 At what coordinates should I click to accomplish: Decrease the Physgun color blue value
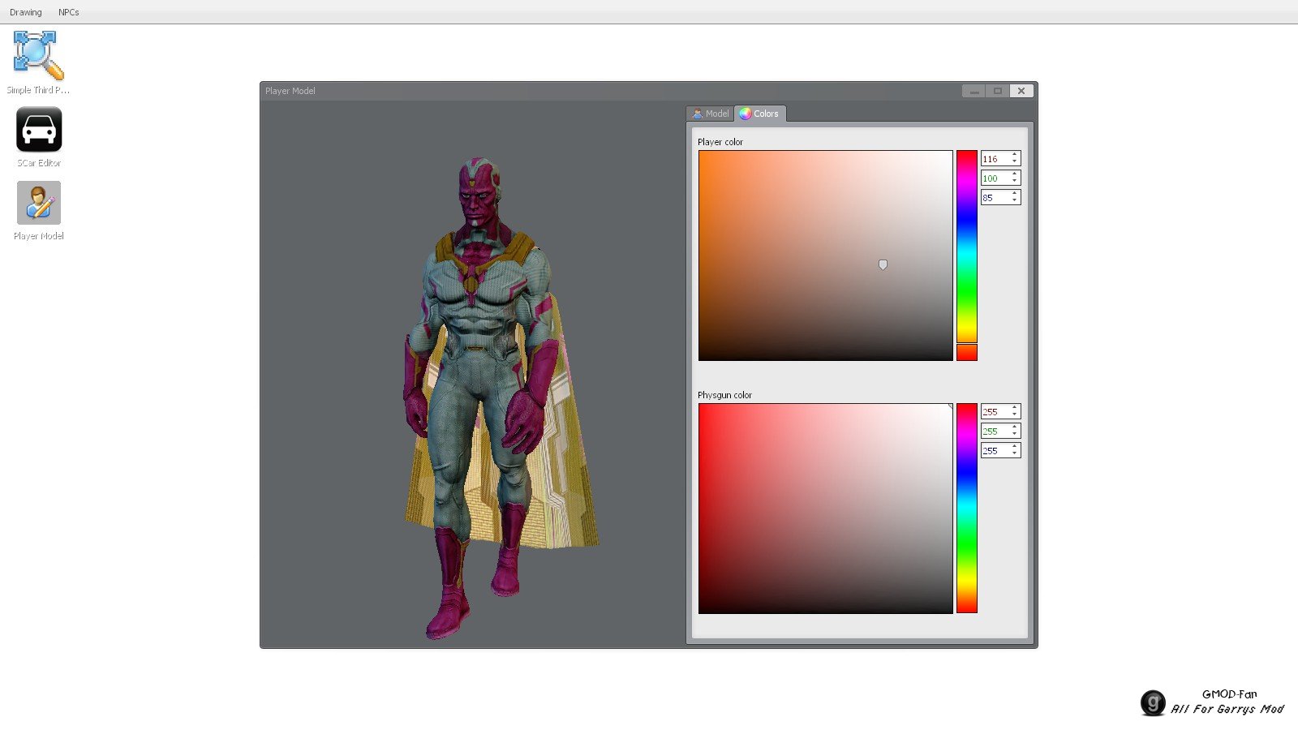click(x=1015, y=454)
